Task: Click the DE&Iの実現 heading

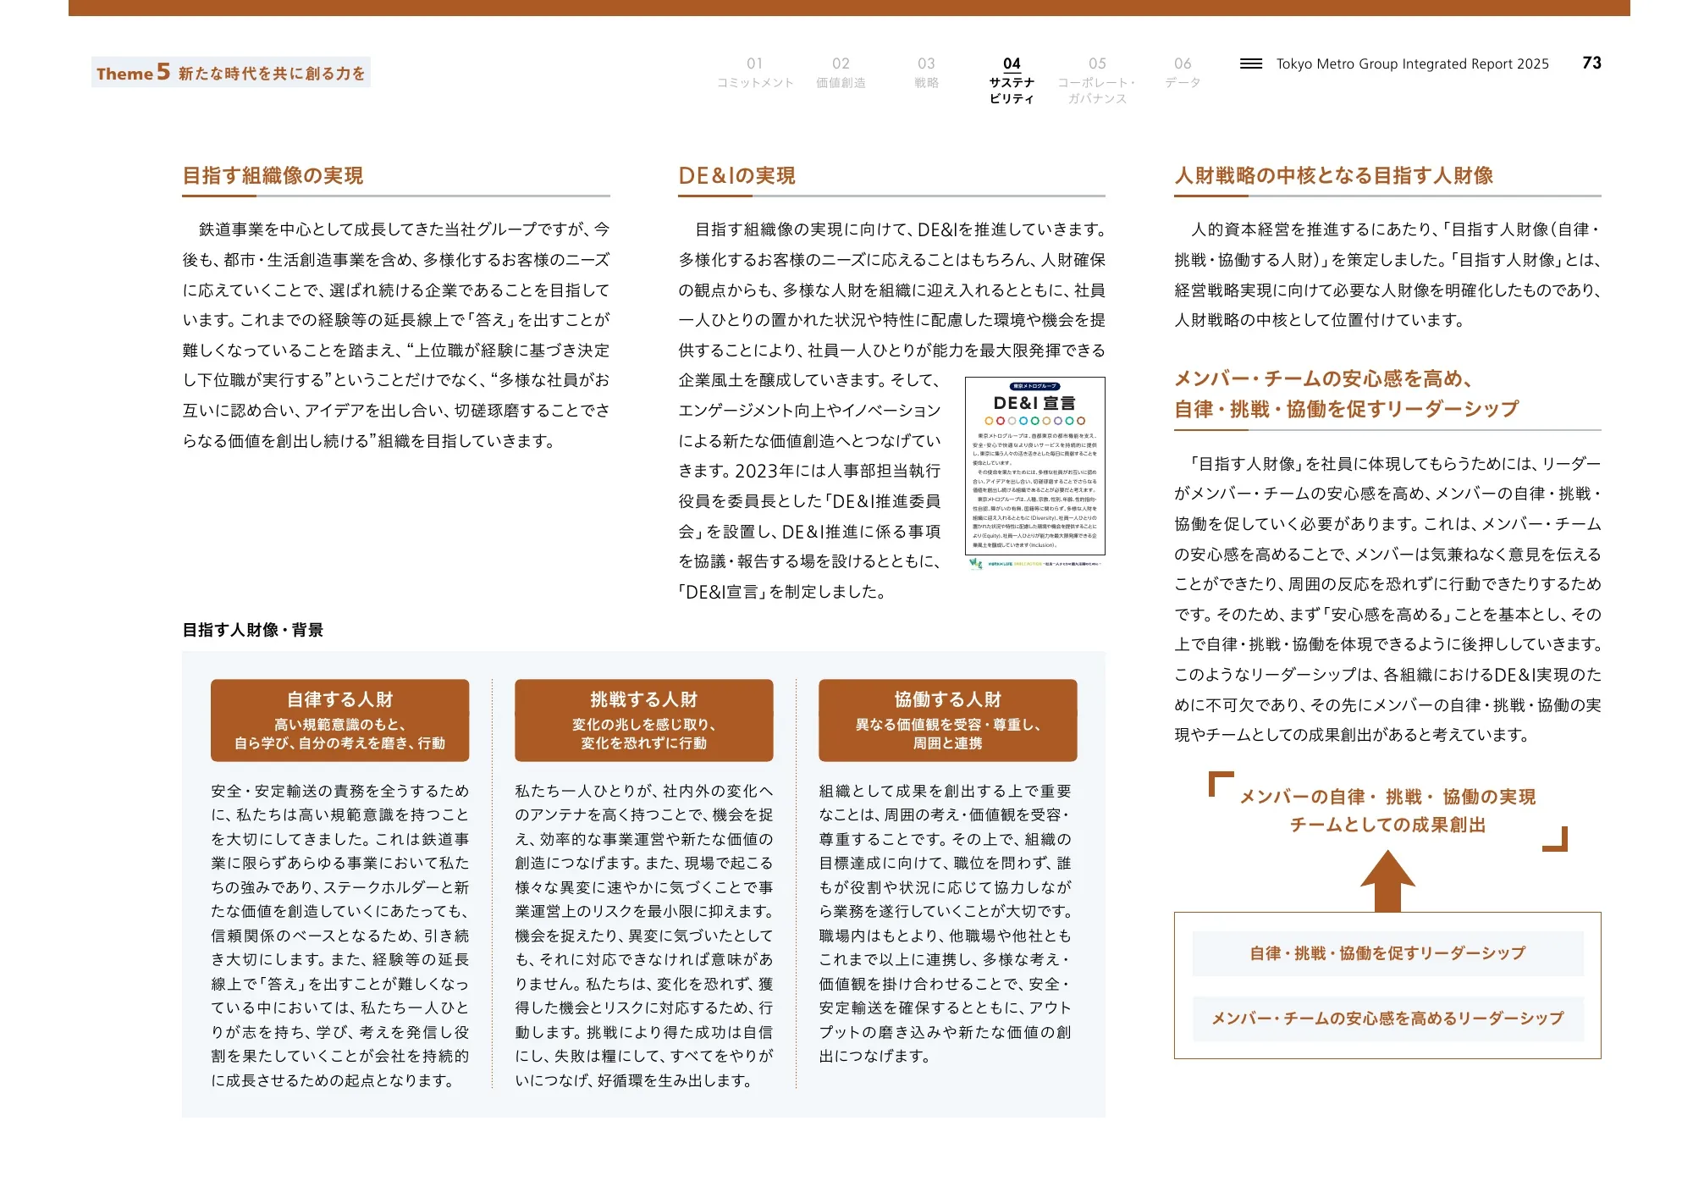Action: [736, 175]
